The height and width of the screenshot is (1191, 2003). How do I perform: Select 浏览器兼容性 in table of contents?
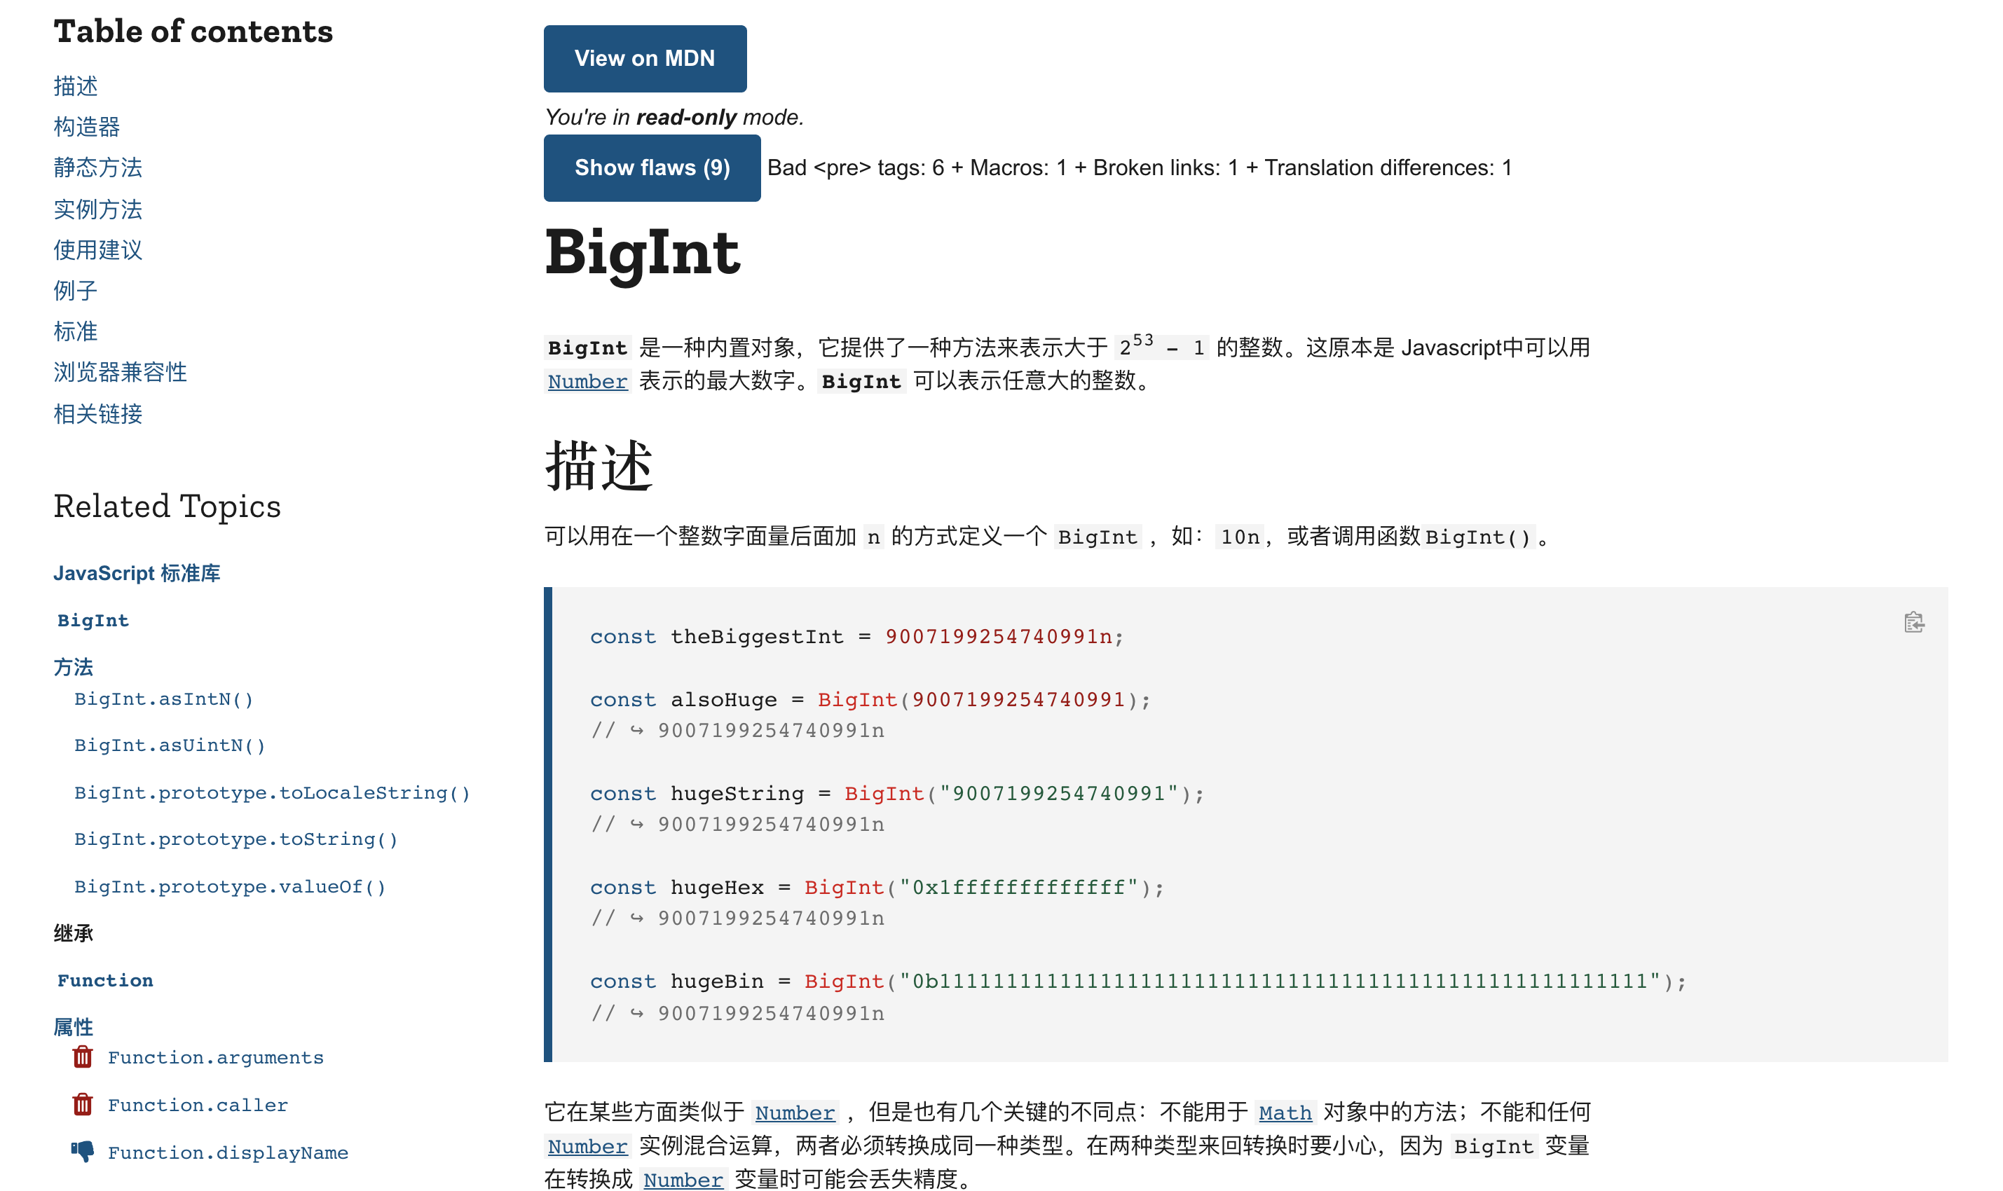pos(121,373)
